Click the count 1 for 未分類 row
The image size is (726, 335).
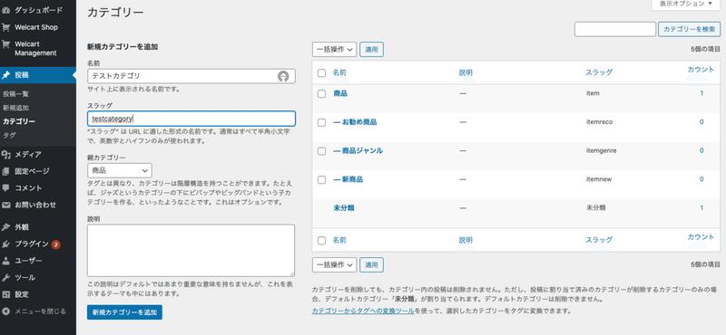pos(701,208)
